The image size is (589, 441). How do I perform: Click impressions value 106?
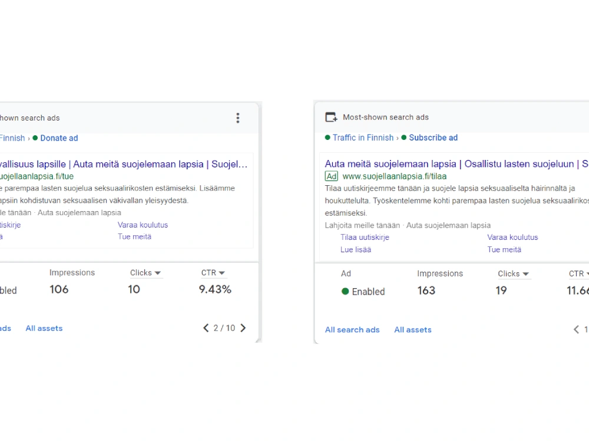pyautogui.click(x=59, y=289)
